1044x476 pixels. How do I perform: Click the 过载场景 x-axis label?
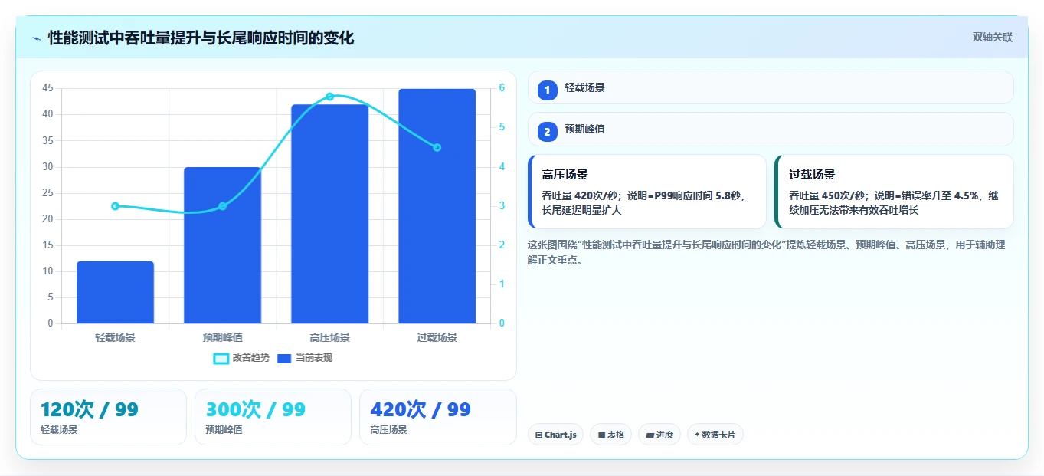tap(437, 337)
